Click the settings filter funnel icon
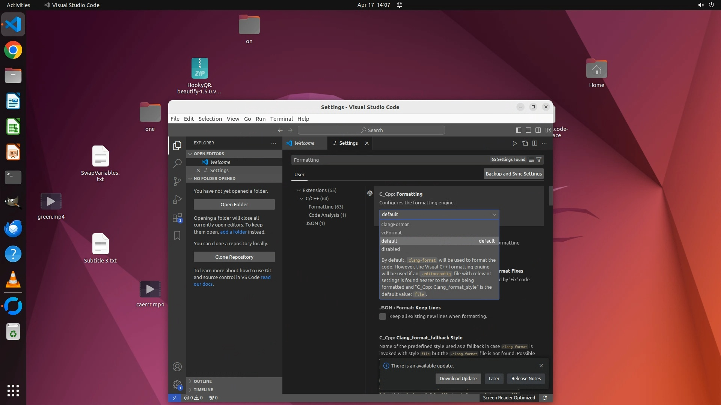The image size is (721, 405). (x=539, y=160)
